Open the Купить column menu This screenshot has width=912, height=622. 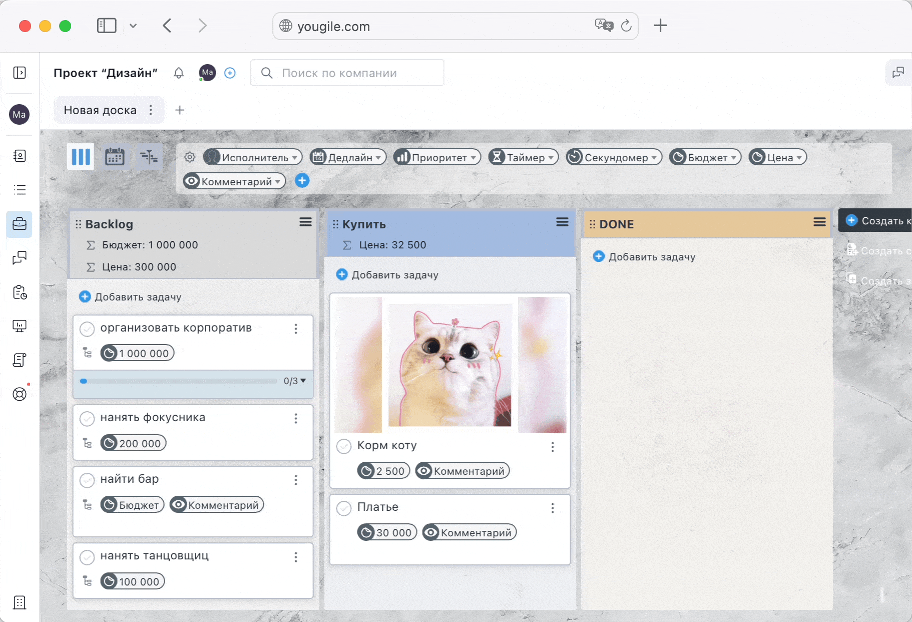click(562, 222)
